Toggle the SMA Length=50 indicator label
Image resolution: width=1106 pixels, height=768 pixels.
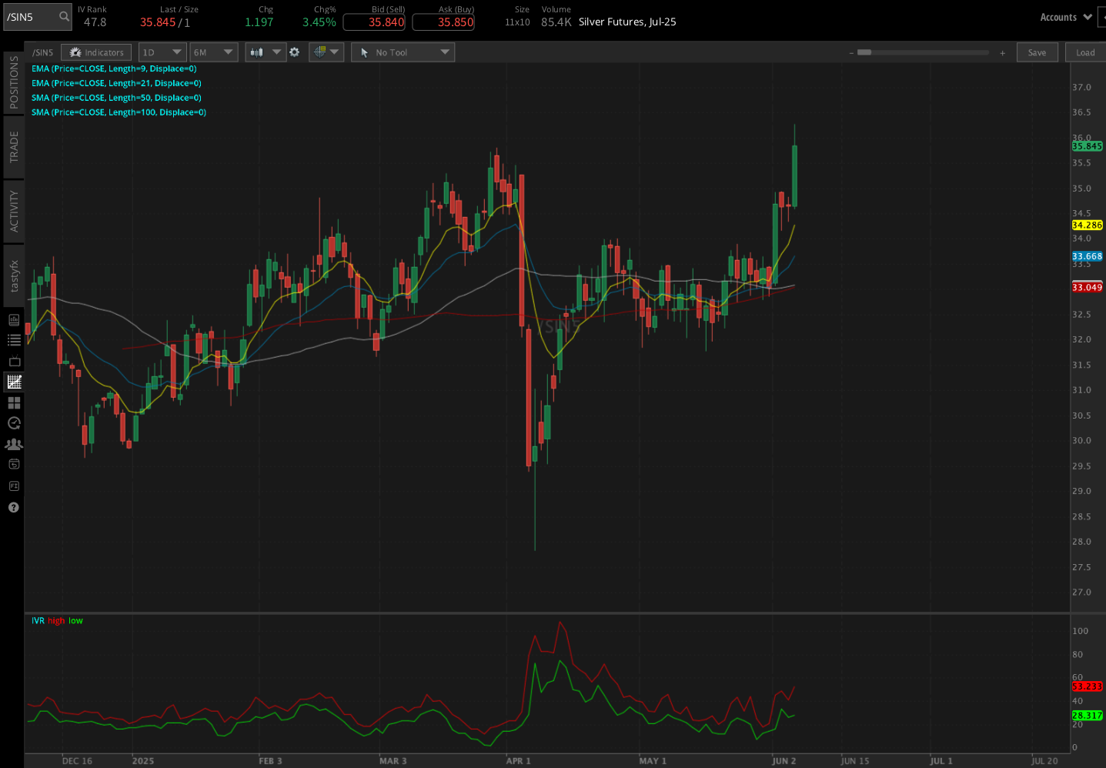pos(115,98)
